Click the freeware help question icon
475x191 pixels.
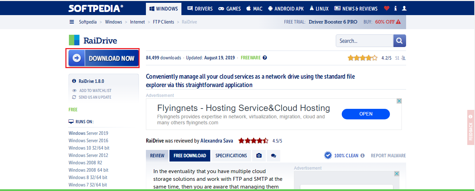click(265, 58)
